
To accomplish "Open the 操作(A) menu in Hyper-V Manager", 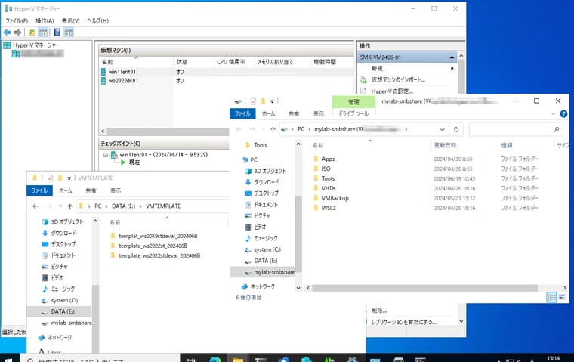I will (x=45, y=21).
